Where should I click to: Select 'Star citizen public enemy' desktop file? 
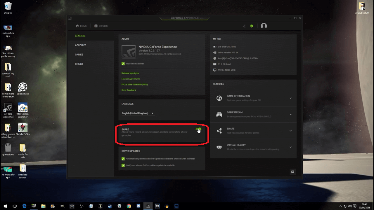8,51
